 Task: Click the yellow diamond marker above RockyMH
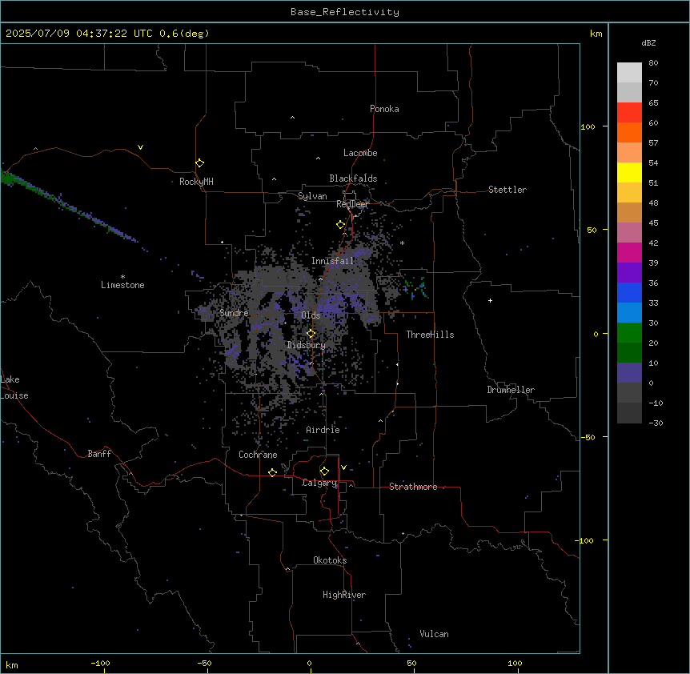199,163
